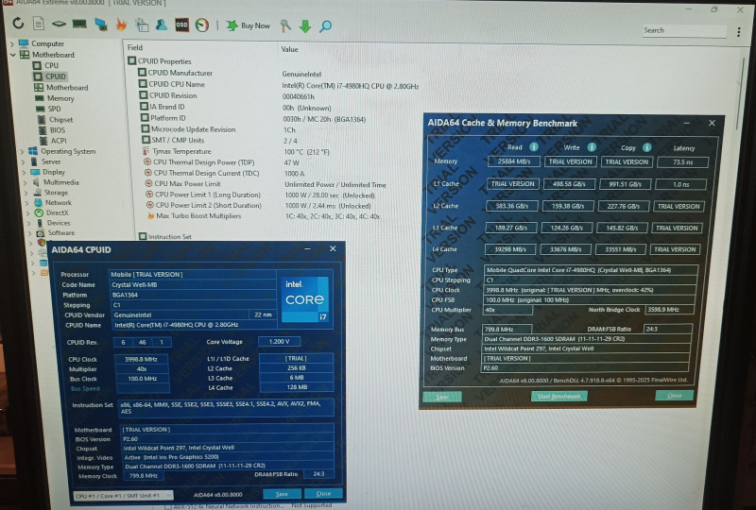756x510 pixels.
Task: Focus the Search field in toolbar
Action: point(684,30)
